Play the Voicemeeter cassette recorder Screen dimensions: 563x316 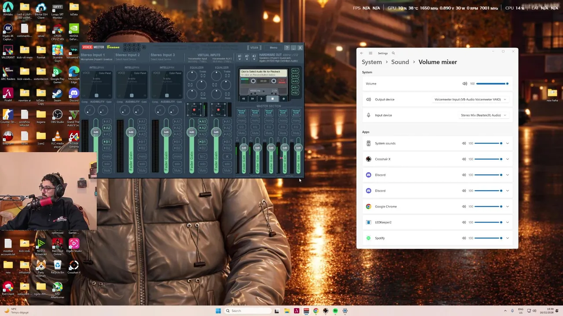[x=261, y=98]
